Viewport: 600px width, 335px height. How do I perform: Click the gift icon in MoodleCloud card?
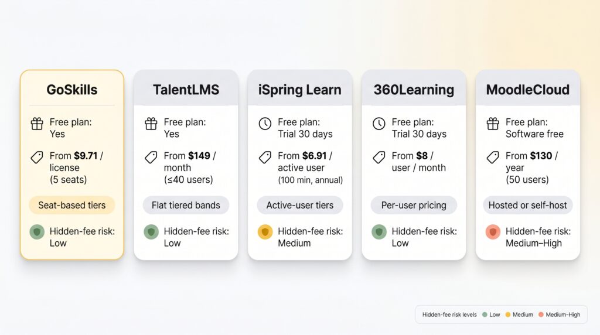pos(493,124)
